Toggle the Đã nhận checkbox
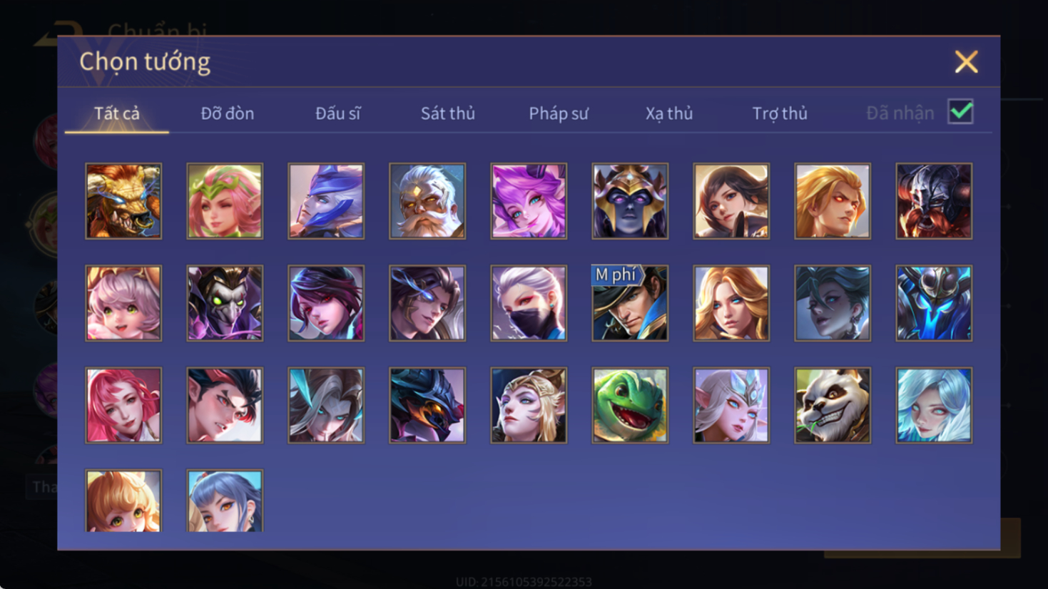 [x=960, y=112]
